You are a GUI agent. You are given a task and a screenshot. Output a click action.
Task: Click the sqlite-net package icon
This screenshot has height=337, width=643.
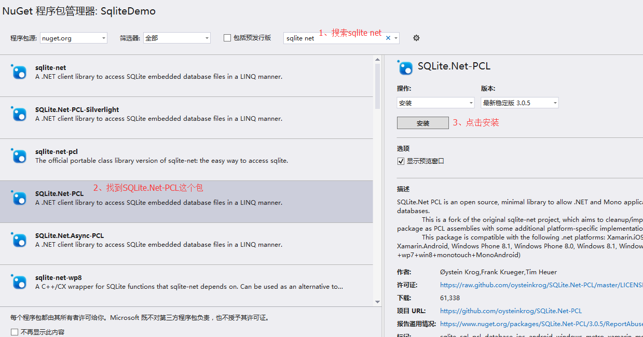19,72
